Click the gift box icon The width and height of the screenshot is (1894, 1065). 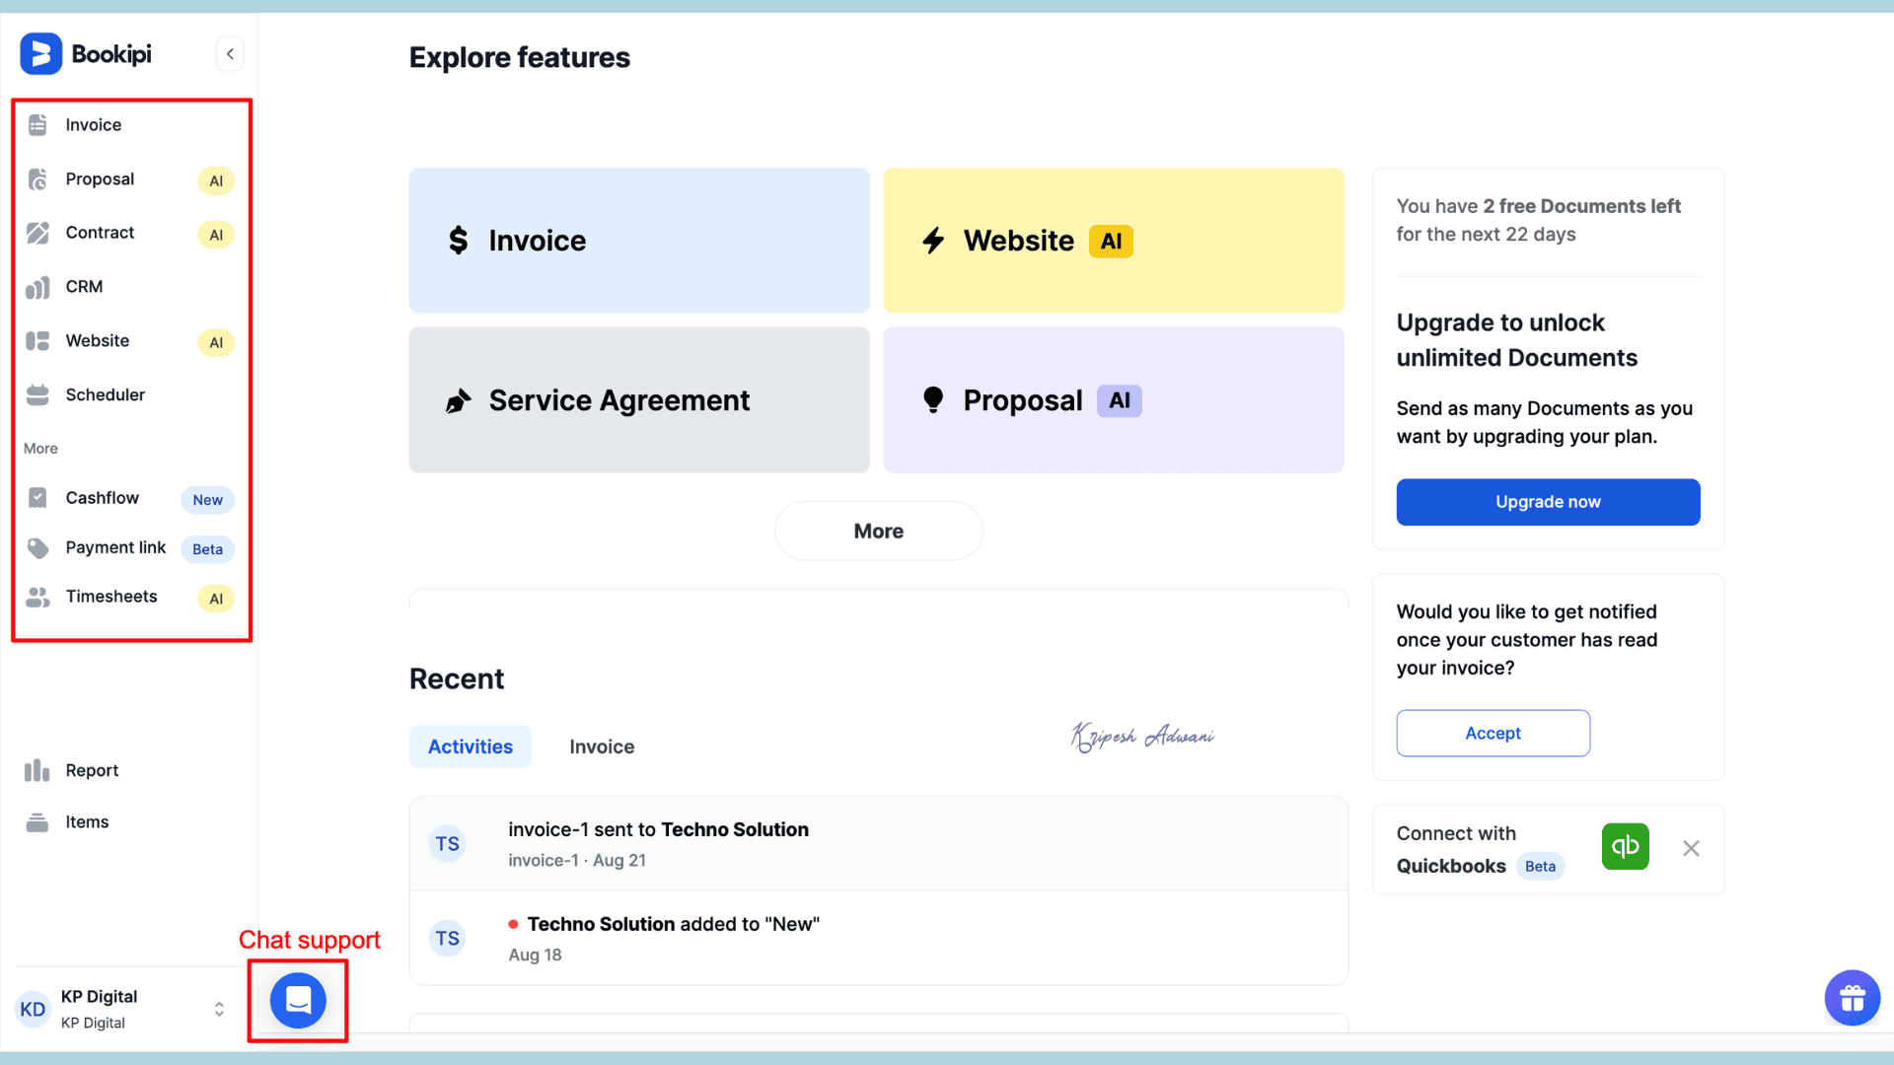(1852, 998)
